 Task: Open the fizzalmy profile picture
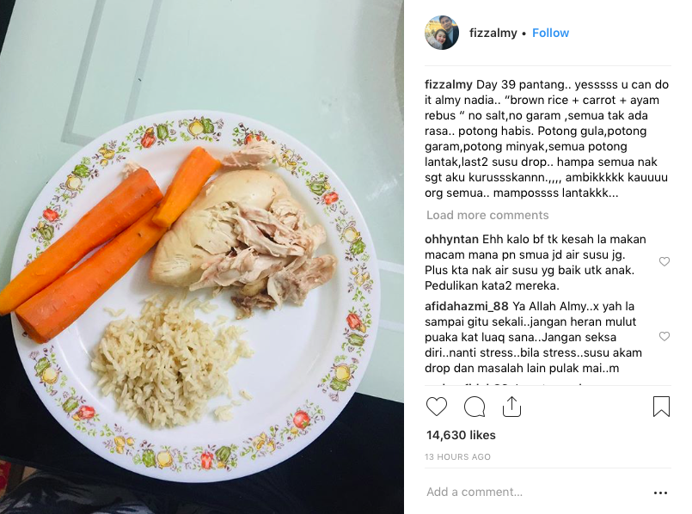(442, 33)
